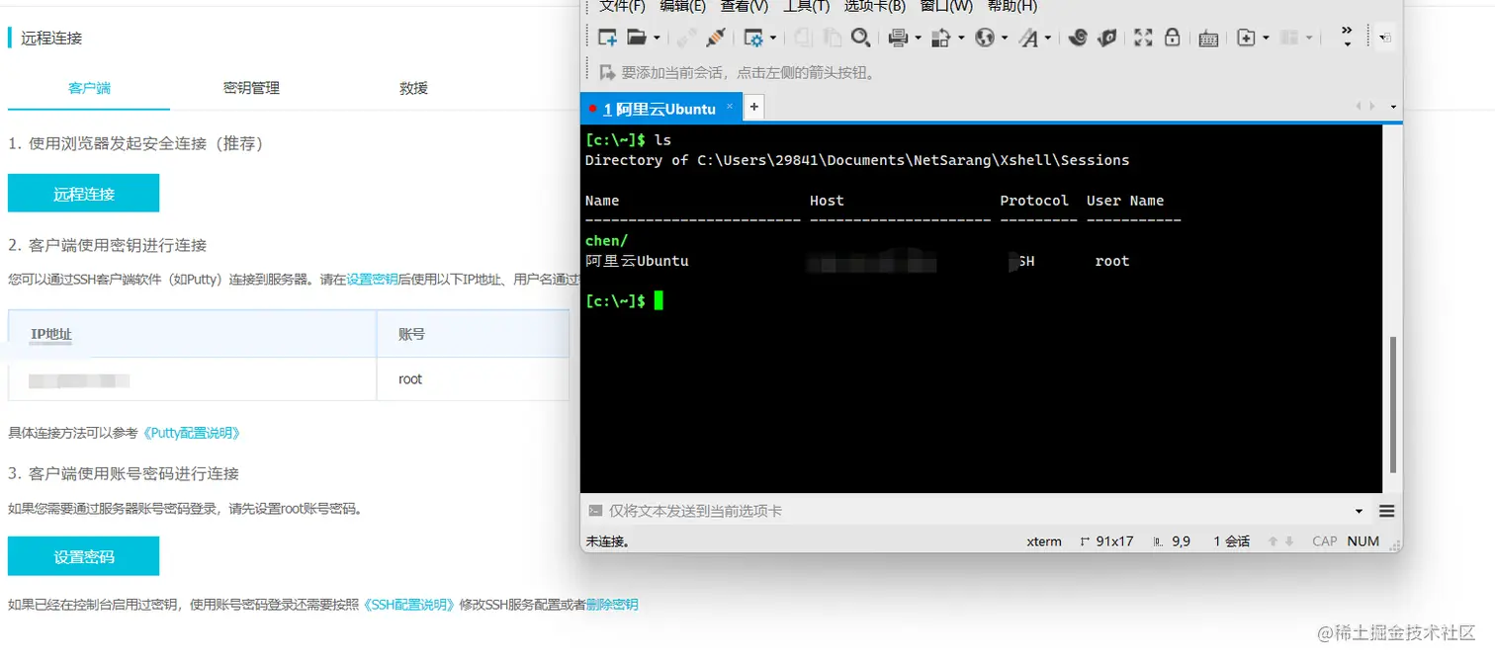
Task: Expand the globe encoding dropdown arrow
Action: coord(1004,39)
